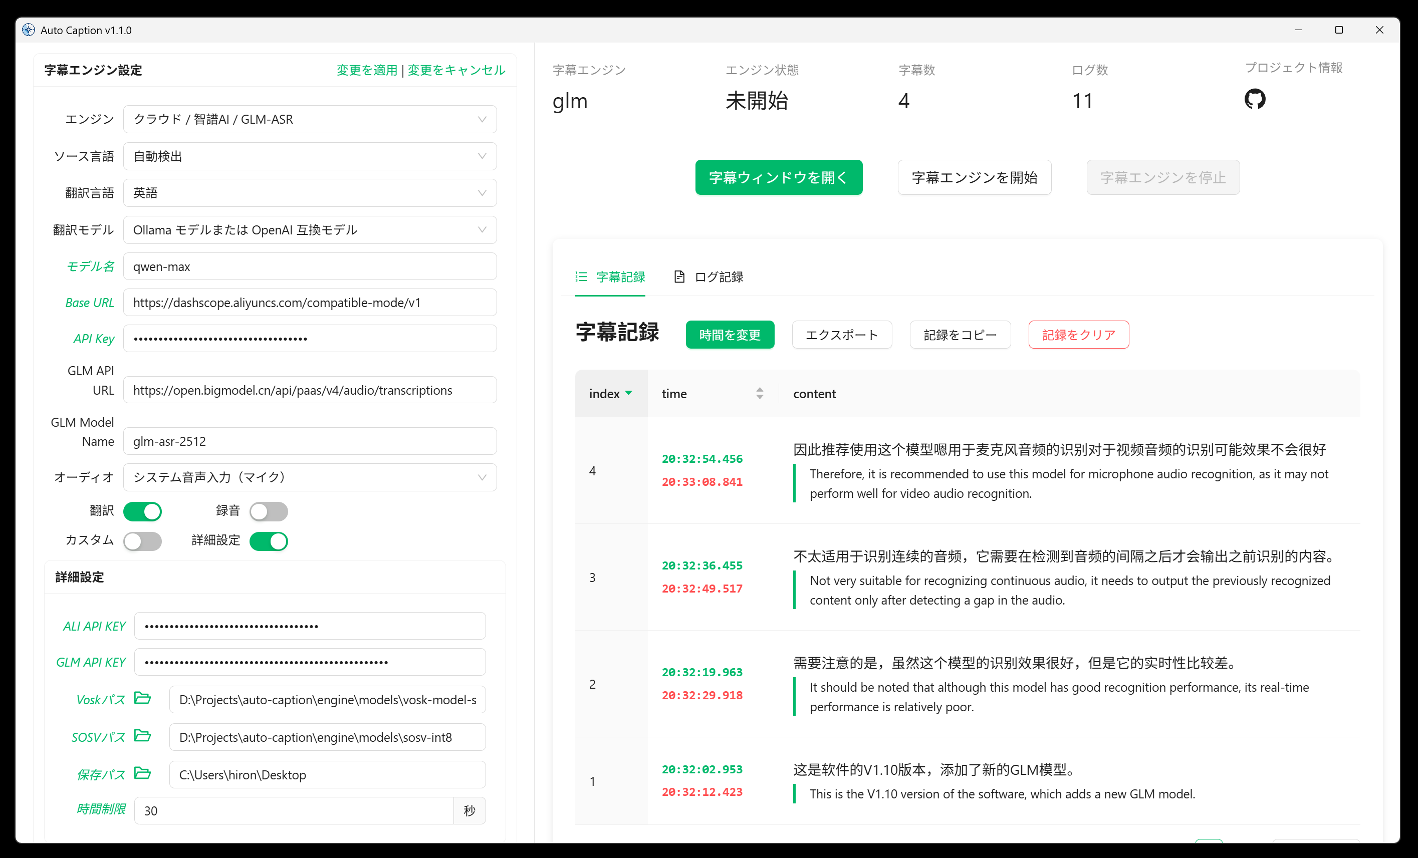Click 字幕ウィンドウを開く button
Screen dimensions: 1418x858
pyautogui.click(x=778, y=177)
